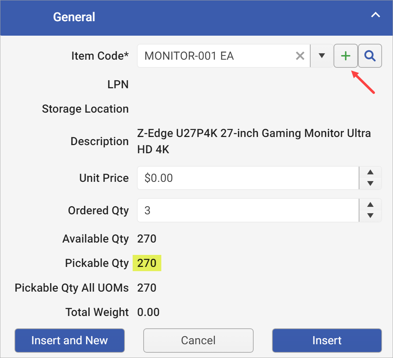
Task: Open item lookup with the magnifier icon
Action: [370, 55]
